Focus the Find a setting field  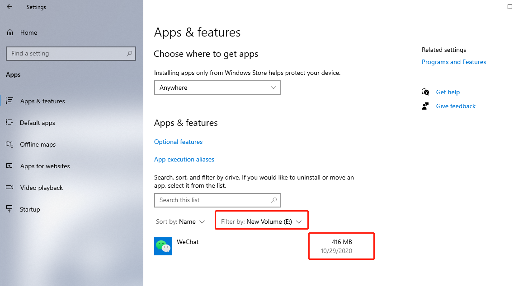71,54
